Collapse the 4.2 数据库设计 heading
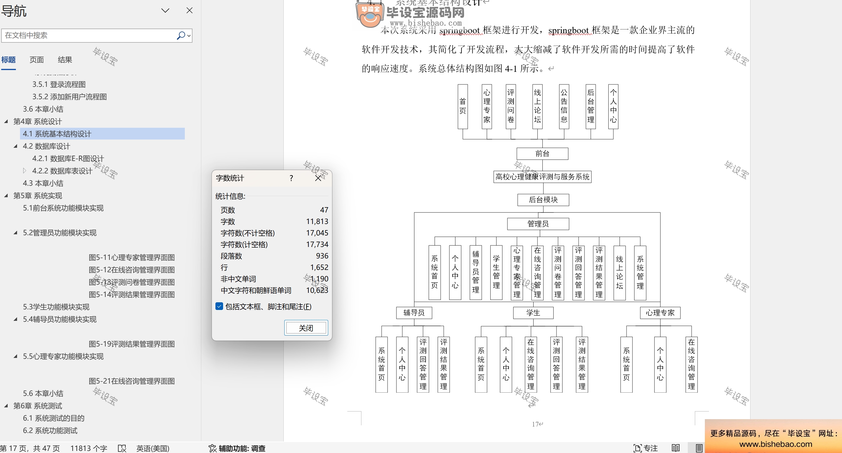The image size is (842, 453). coord(15,146)
